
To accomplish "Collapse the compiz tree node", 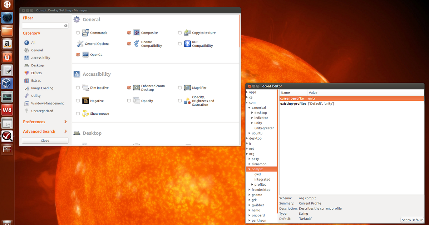I will pyautogui.click(x=250, y=169).
